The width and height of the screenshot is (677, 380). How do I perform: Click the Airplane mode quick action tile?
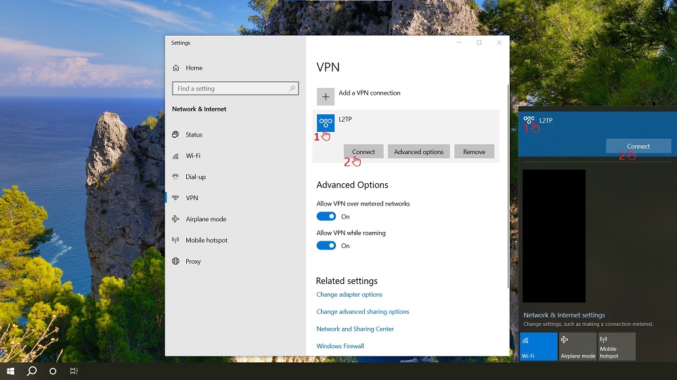coord(577,346)
